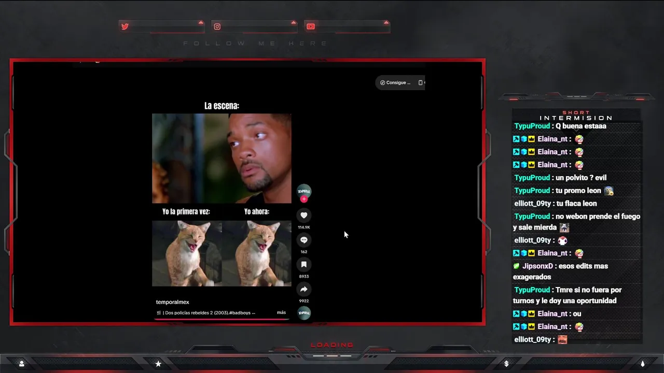Open the TEMPORAL profile avatar above the heart
664x373 pixels.
(304, 191)
